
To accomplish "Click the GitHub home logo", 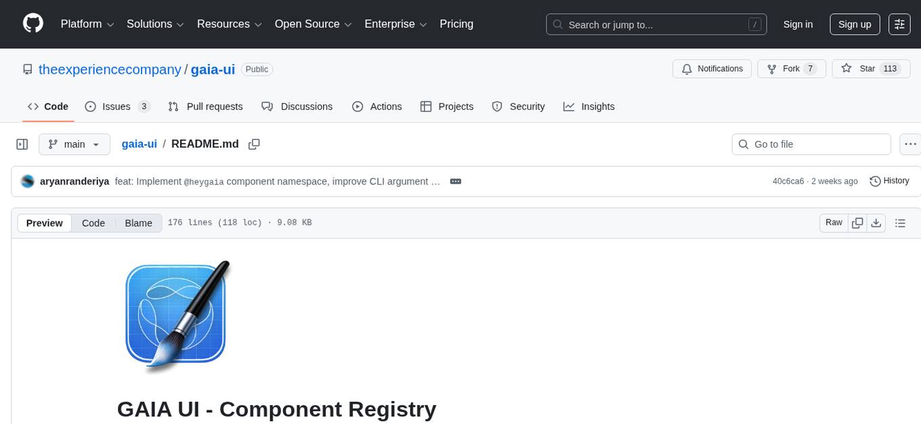I will (33, 24).
